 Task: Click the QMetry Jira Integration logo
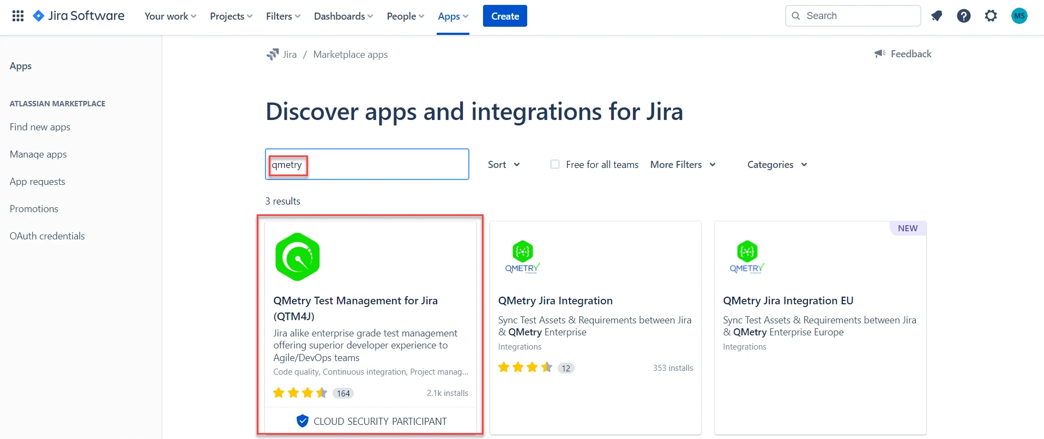tap(522, 257)
